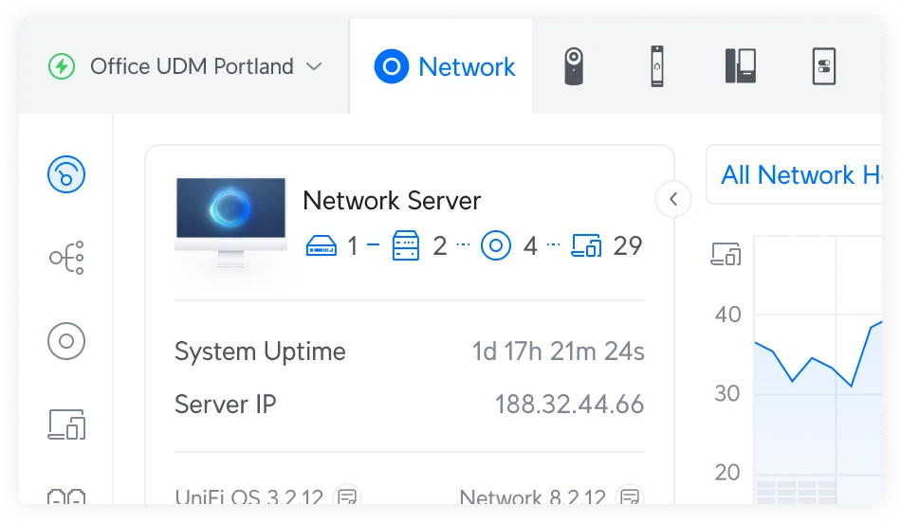The image size is (901, 523).
Task: Click the Server IP value 188.32.44.66
Action: 569,405
